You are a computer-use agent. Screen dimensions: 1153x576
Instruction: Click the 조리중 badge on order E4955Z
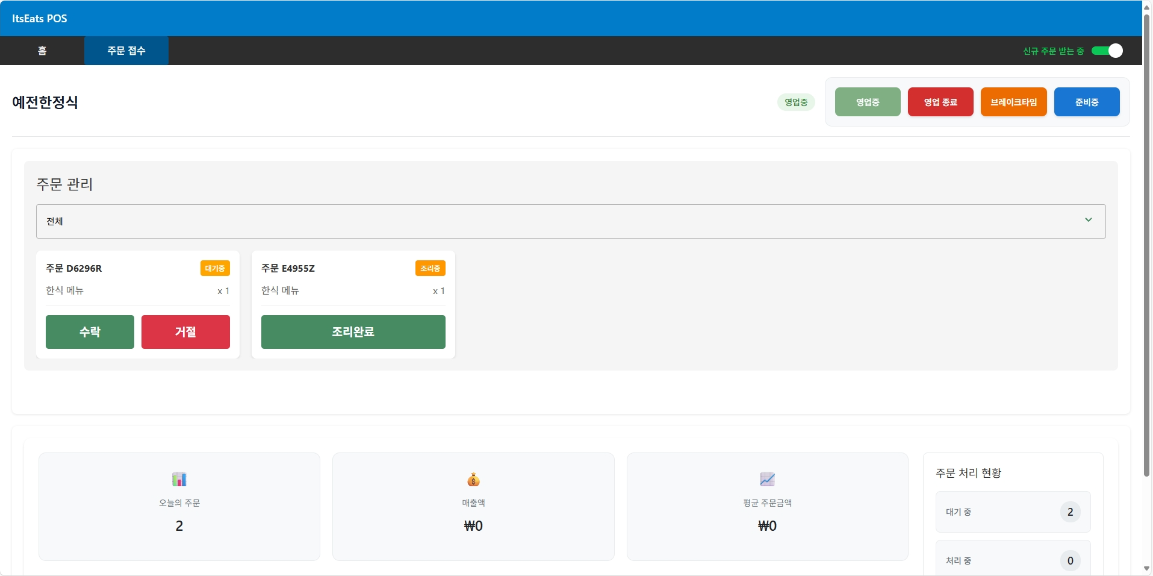pos(430,268)
